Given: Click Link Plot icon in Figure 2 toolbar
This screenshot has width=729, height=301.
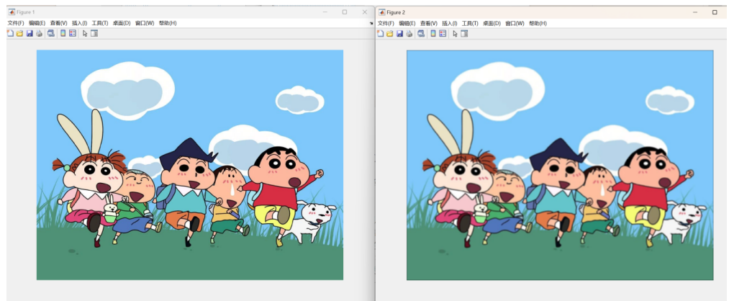Looking at the screenshot, I should pyautogui.click(x=421, y=34).
